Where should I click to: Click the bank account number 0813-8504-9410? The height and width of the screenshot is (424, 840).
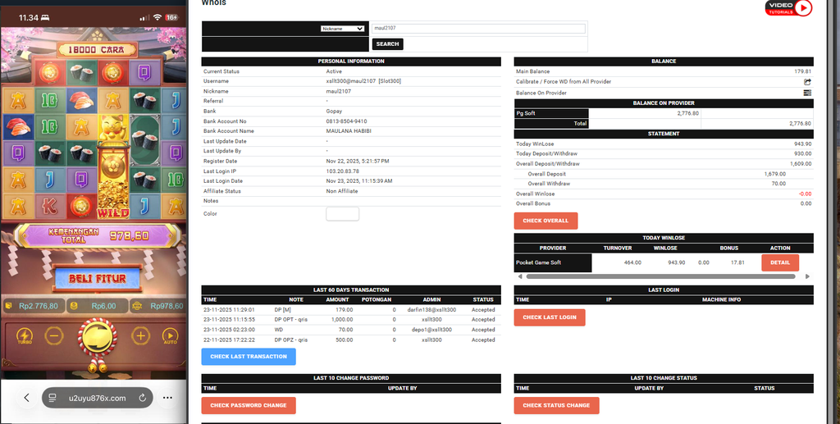pyautogui.click(x=346, y=121)
